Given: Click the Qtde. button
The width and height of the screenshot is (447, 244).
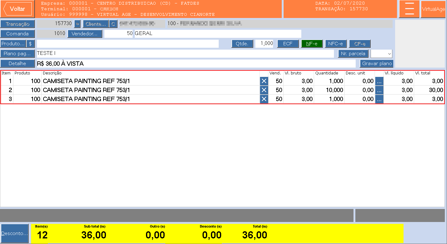Looking at the screenshot, I should click(242, 44).
